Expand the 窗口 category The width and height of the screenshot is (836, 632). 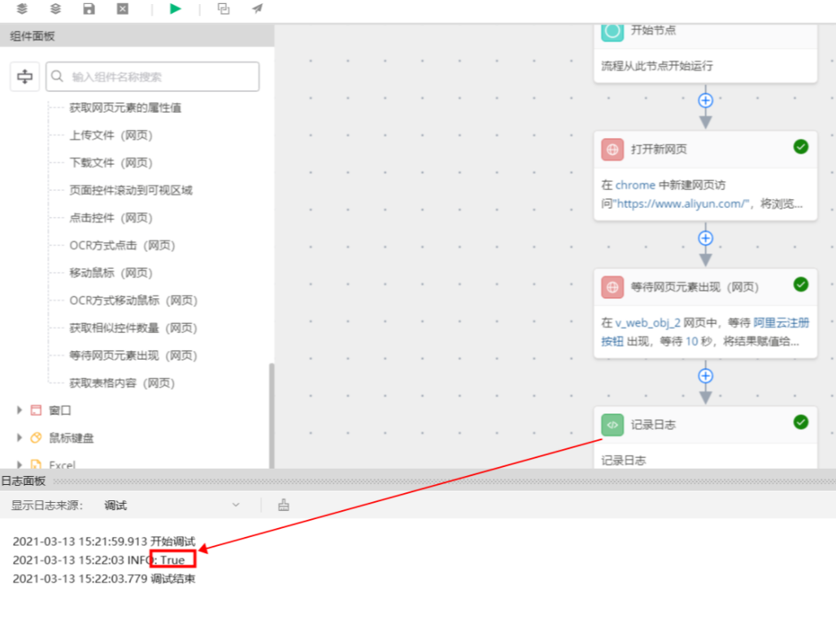pyautogui.click(x=20, y=410)
